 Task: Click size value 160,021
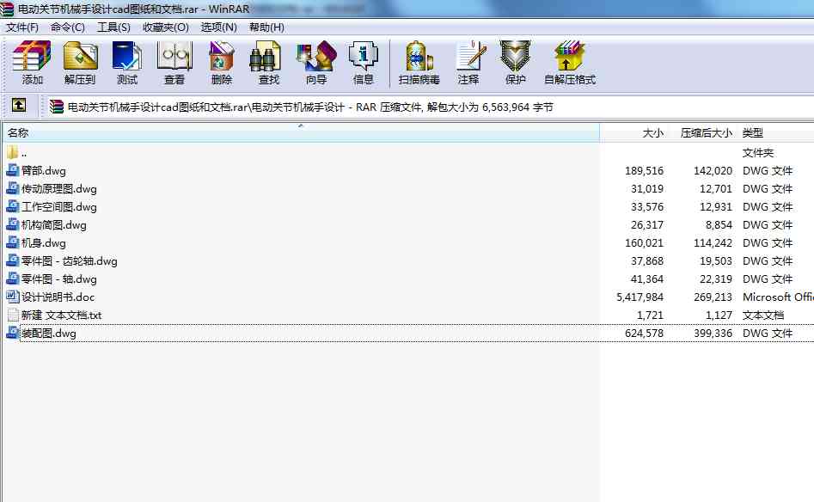[644, 243]
